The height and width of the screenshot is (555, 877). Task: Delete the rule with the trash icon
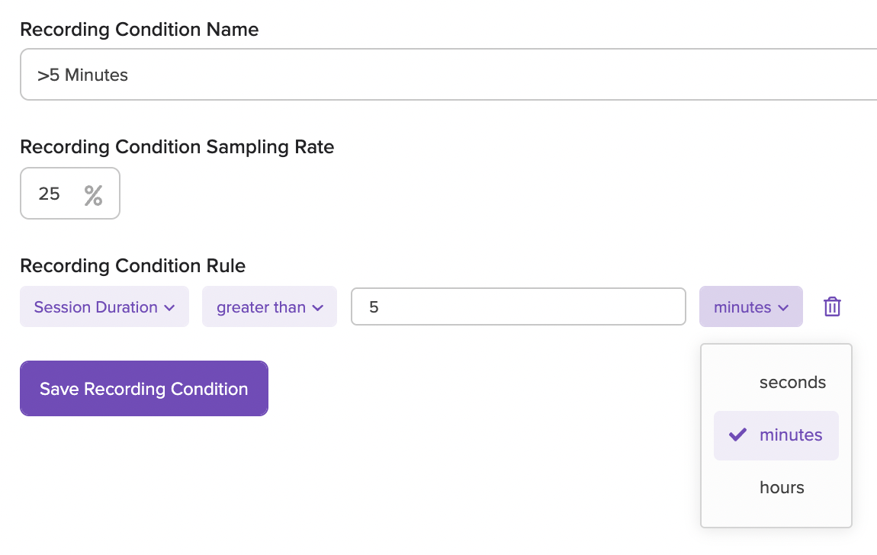[832, 307]
